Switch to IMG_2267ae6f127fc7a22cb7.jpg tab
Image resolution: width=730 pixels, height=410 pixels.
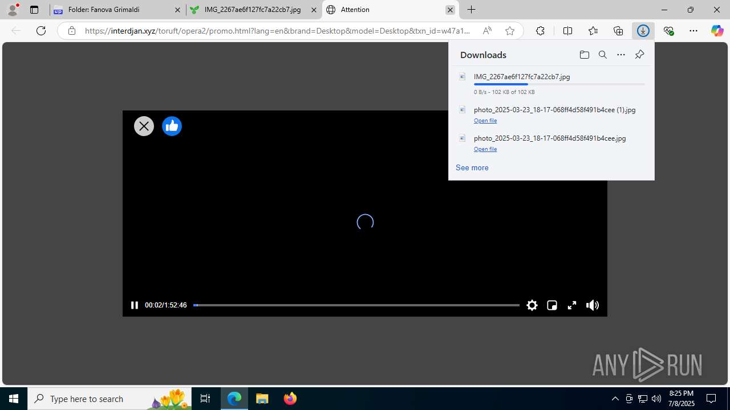pyautogui.click(x=254, y=10)
